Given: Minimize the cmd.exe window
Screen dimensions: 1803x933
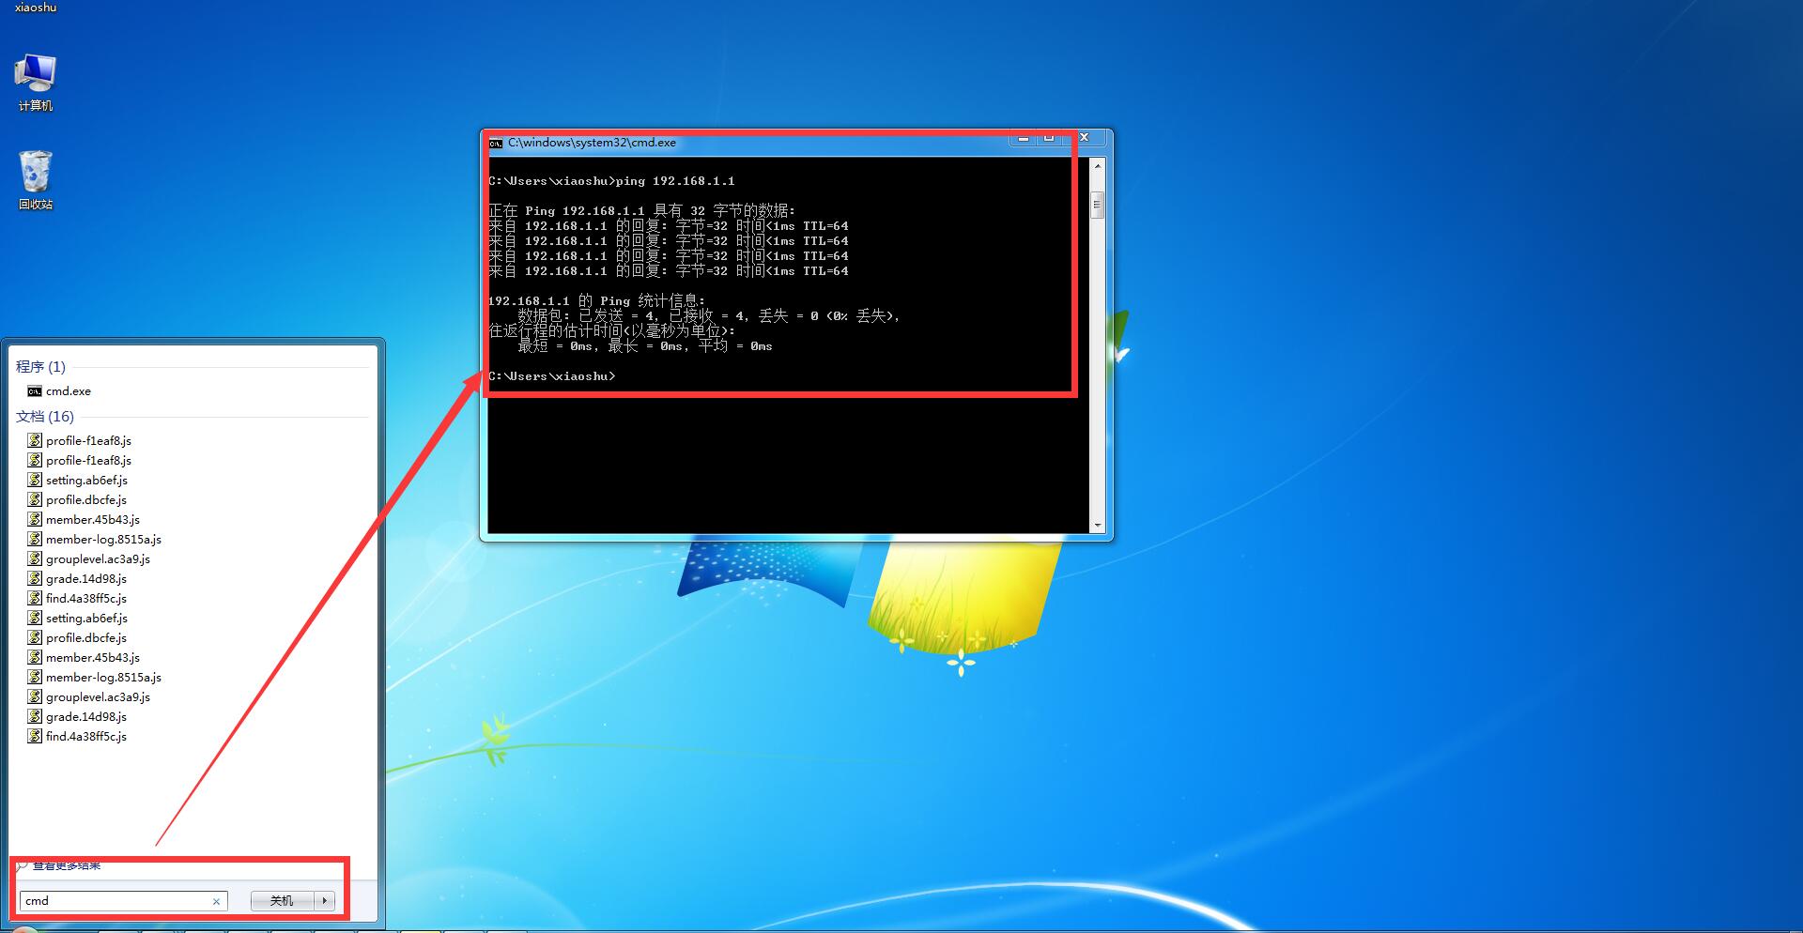Looking at the screenshot, I should click(x=1024, y=138).
